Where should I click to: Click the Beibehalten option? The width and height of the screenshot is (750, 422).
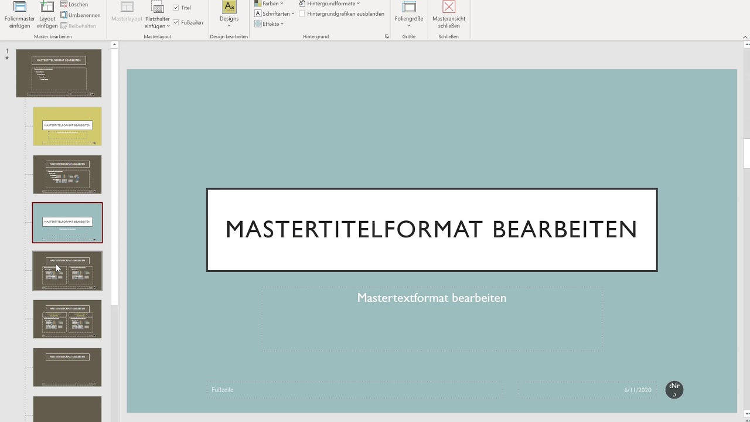(78, 26)
